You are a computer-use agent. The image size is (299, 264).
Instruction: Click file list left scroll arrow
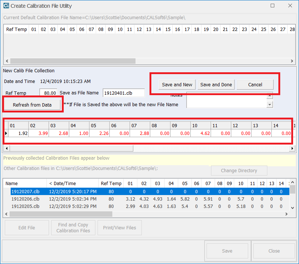6,214
